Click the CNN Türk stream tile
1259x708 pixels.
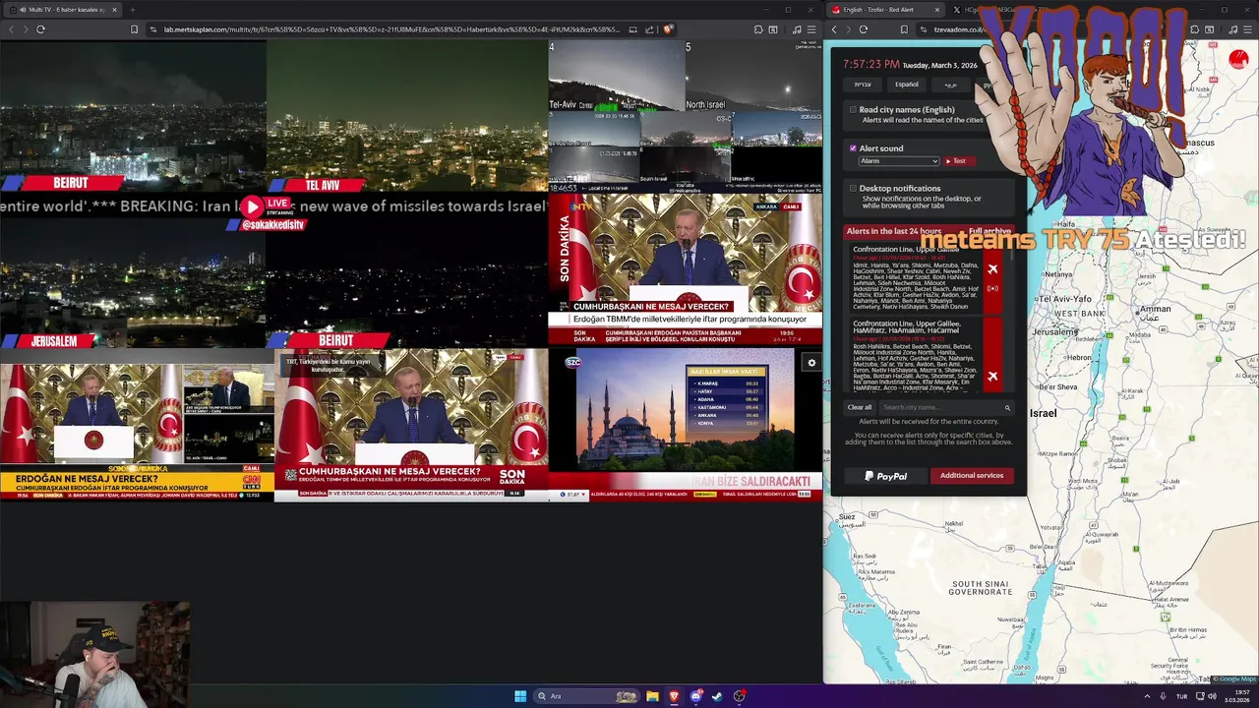(137, 426)
